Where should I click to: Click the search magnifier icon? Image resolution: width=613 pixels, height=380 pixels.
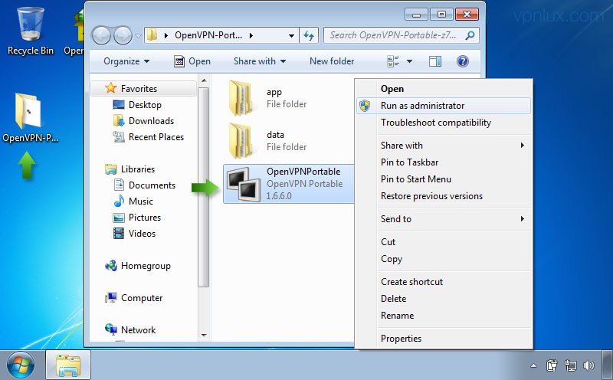point(470,35)
